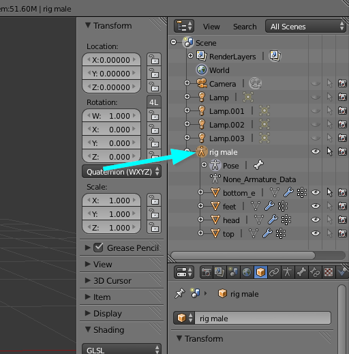Open the Object Constraints chain tab
The image size is (349, 354).
(274, 272)
